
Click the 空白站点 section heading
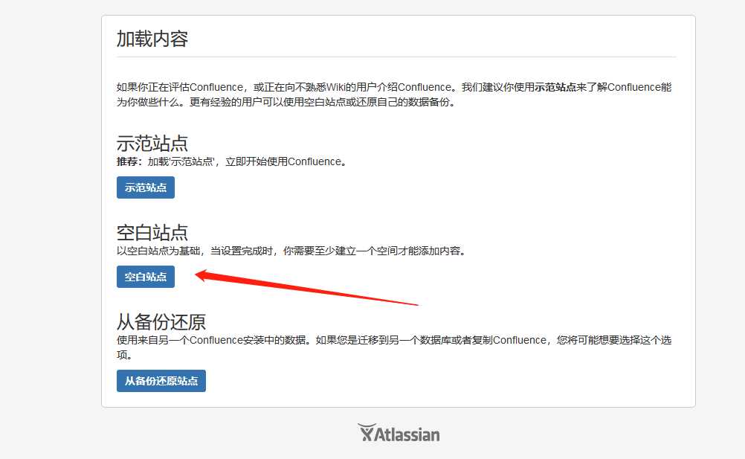[x=152, y=232]
